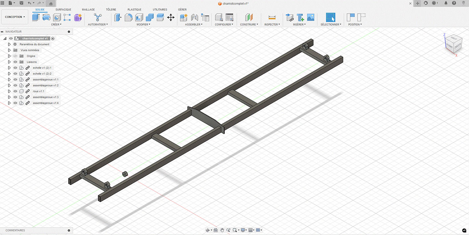Click the Create Form purple icon

[78, 17]
